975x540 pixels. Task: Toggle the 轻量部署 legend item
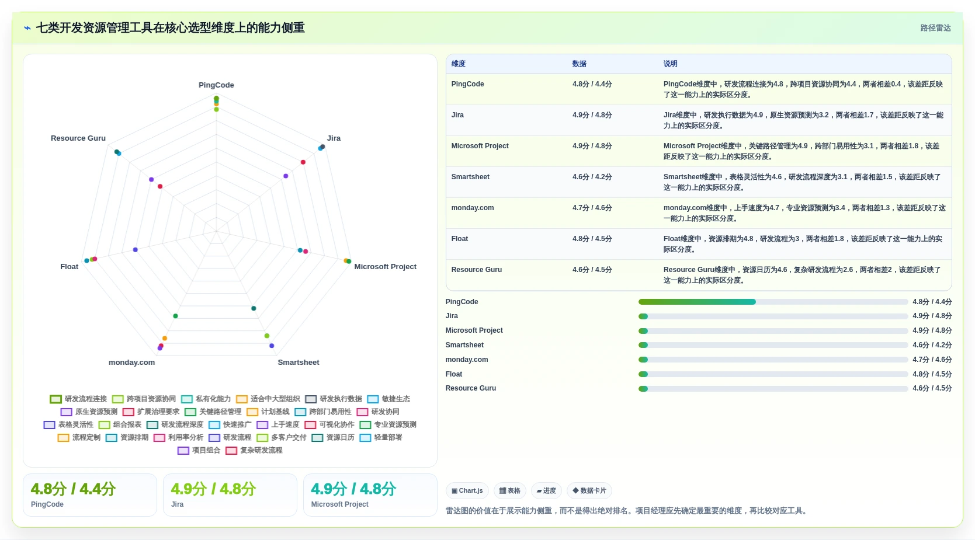381,438
